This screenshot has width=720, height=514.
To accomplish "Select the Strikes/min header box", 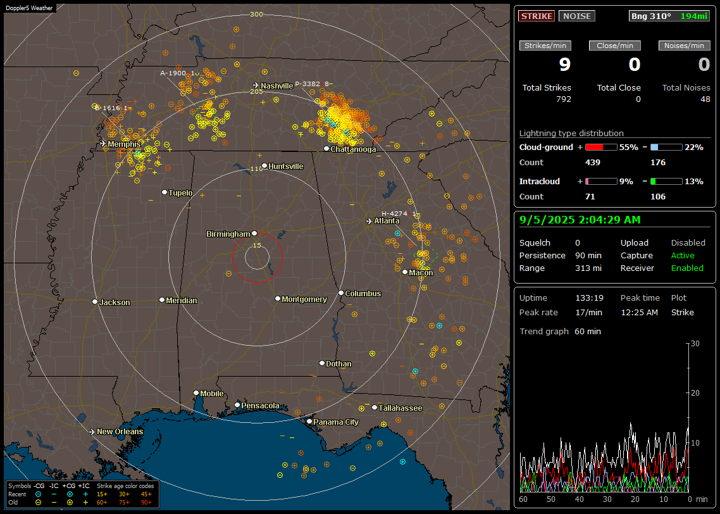I will click(545, 46).
